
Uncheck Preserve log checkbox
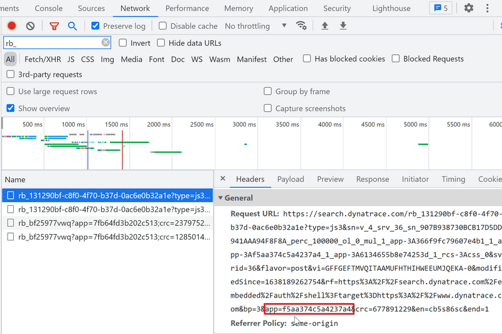(95, 26)
